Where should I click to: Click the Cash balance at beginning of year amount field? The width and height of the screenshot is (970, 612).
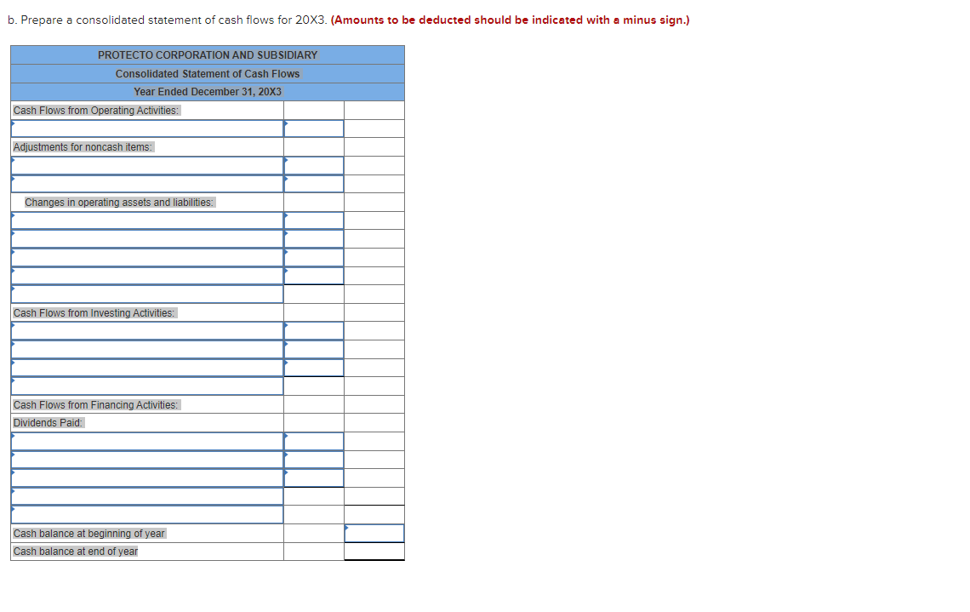pos(374,534)
